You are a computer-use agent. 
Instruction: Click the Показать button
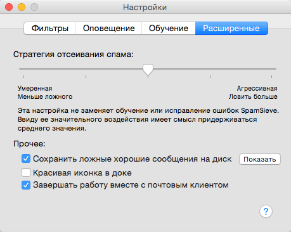pos(260,159)
